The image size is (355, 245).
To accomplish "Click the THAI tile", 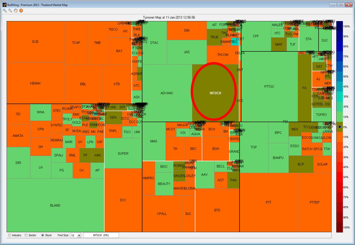I will [x=233, y=180].
